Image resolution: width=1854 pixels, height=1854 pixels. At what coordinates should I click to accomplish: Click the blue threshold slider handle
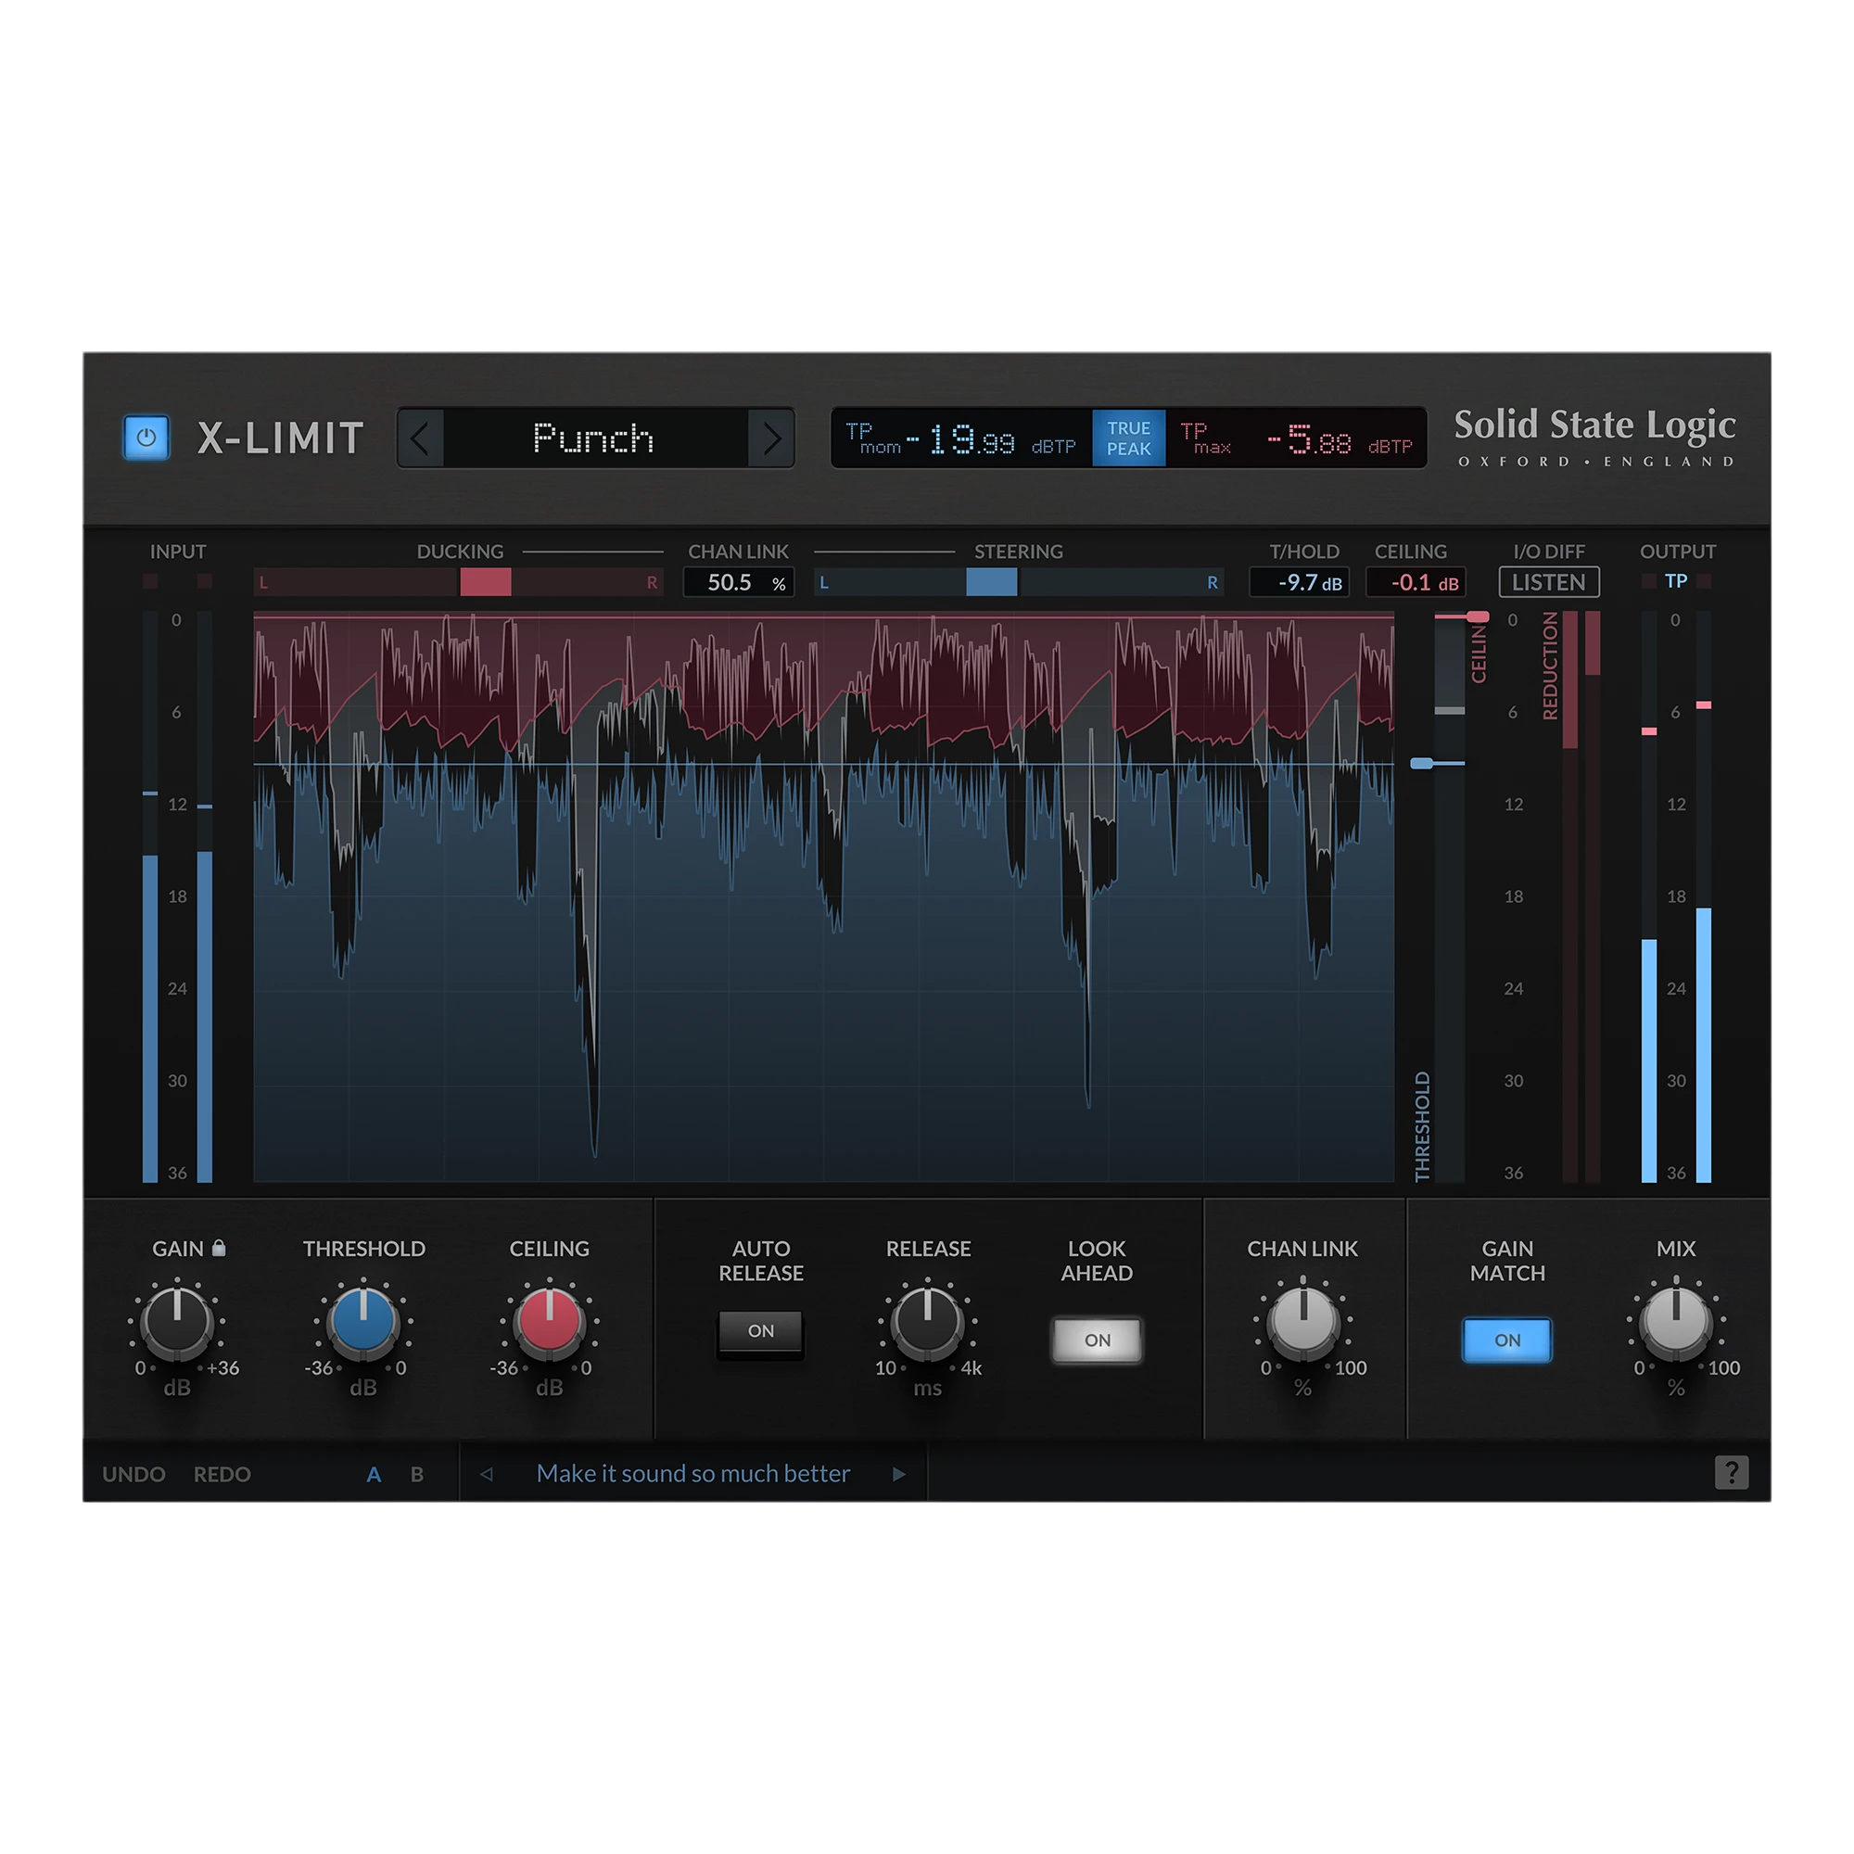(1422, 763)
